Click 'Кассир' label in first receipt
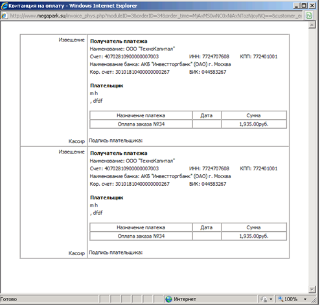 coord(76,141)
